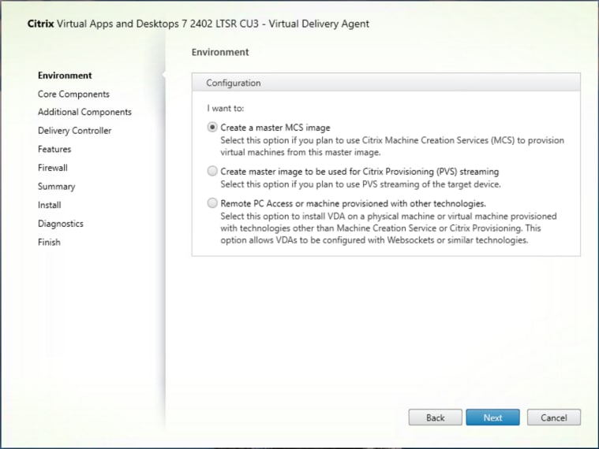Select Delivery Controller step
Screen dimensions: 599x449
click(x=74, y=131)
